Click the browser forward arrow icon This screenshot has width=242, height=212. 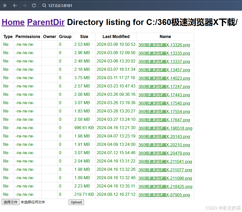point(25,5)
